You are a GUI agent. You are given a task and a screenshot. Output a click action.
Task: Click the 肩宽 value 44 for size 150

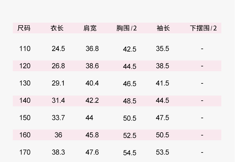90,118
